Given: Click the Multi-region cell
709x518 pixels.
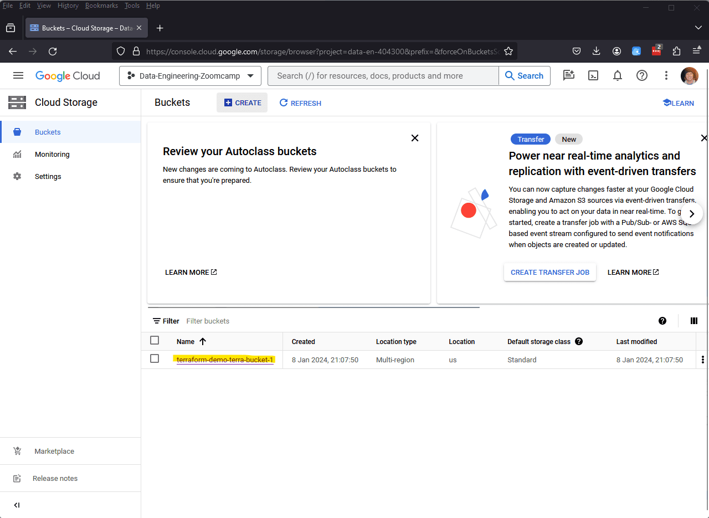Looking at the screenshot, I should [x=395, y=360].
